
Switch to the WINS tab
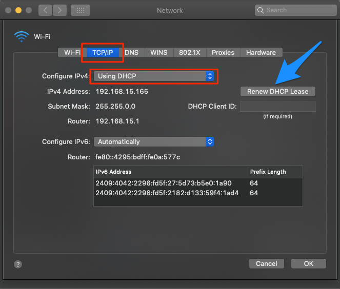tap(159, 53)
